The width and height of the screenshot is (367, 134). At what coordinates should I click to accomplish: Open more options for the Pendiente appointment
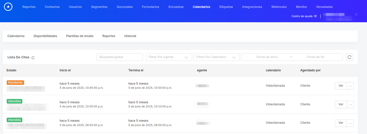point(350,86)
